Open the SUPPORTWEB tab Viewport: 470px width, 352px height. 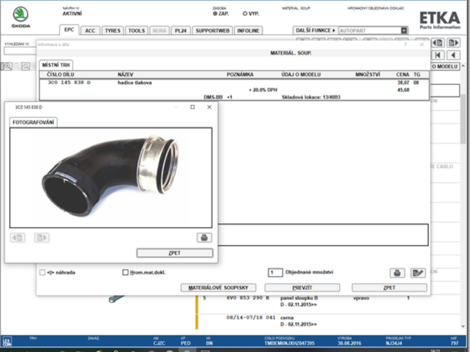coord(212,31)
